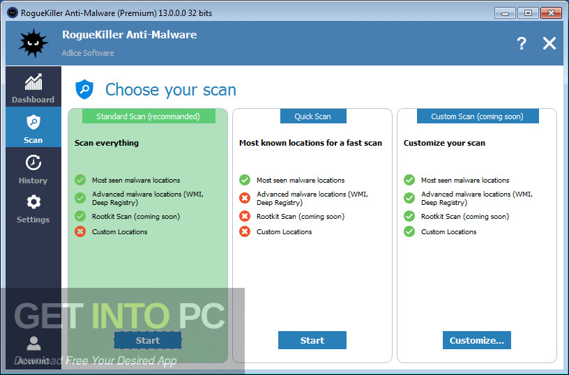Click 'Rootkit Scan (coming soon)' in Custom Scan
This screenshot has height=375, width=569.
(x=465, y=217)
